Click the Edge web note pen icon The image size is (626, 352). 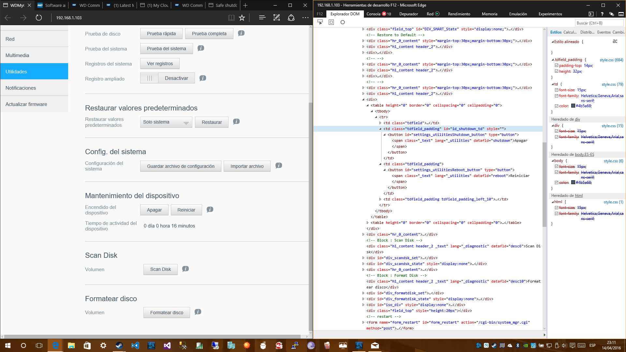click(x=276, y=18)
